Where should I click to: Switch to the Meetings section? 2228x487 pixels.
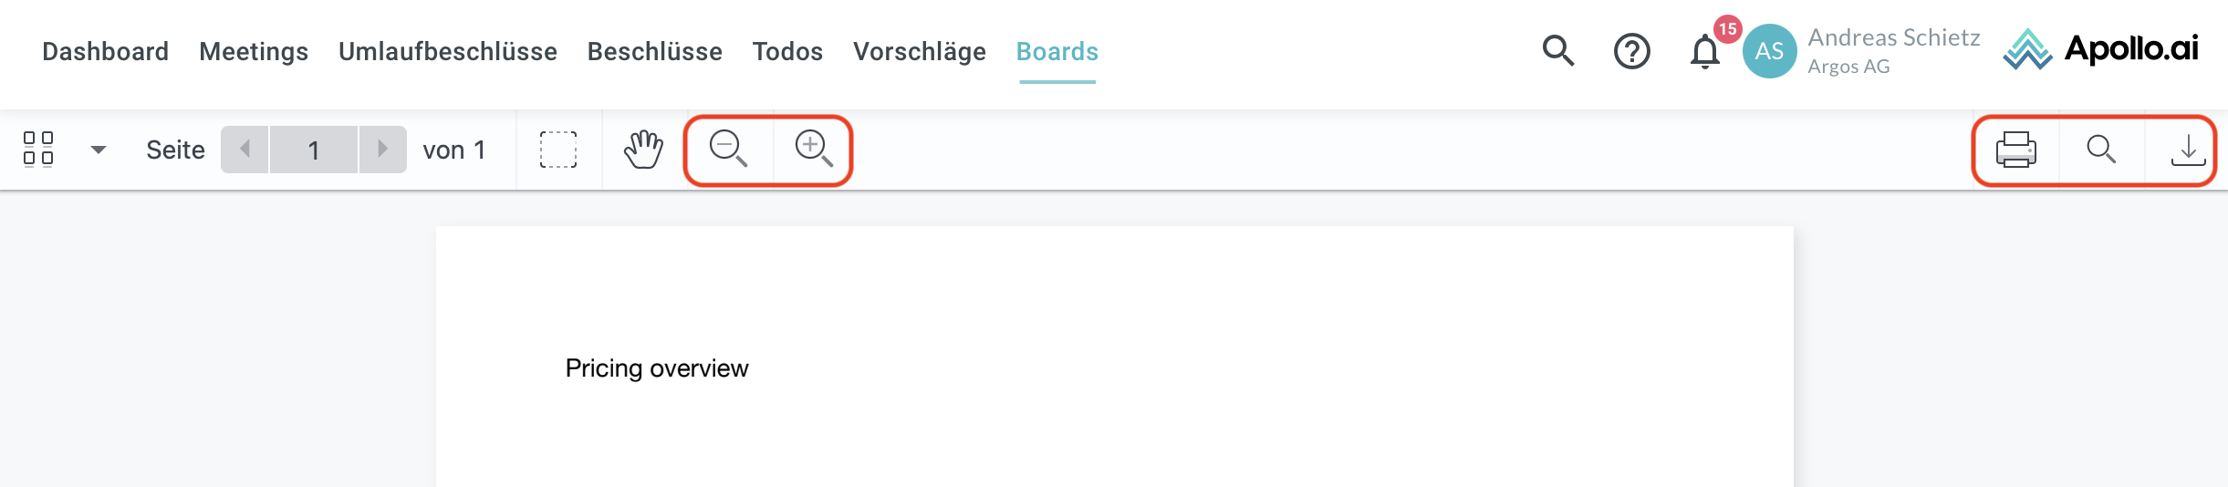coord(254,52)
